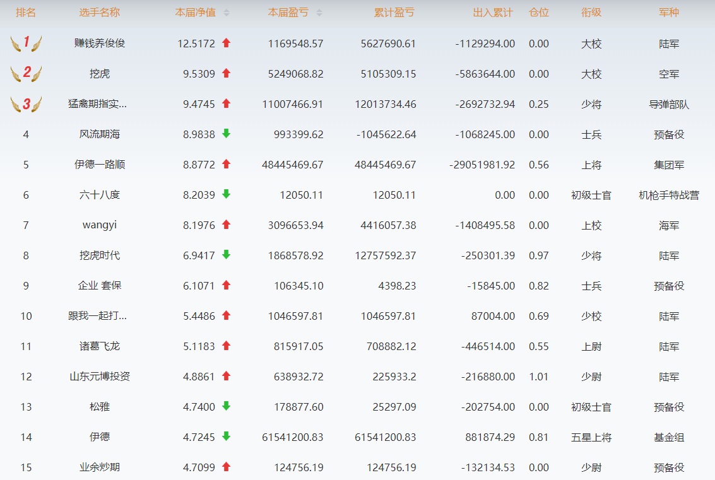Click value -1045622.64
This screenshot has width=715, height=480.
pyautogui.click(x=386, y=134)
